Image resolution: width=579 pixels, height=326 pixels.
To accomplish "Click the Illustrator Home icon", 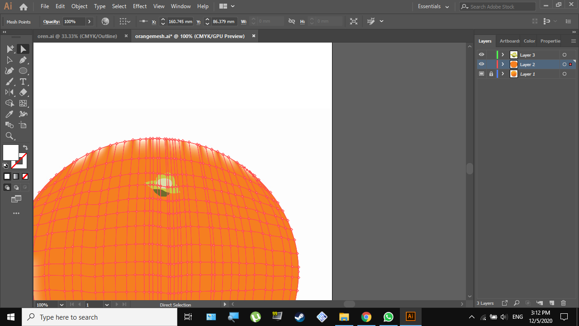I will point(24,7).
